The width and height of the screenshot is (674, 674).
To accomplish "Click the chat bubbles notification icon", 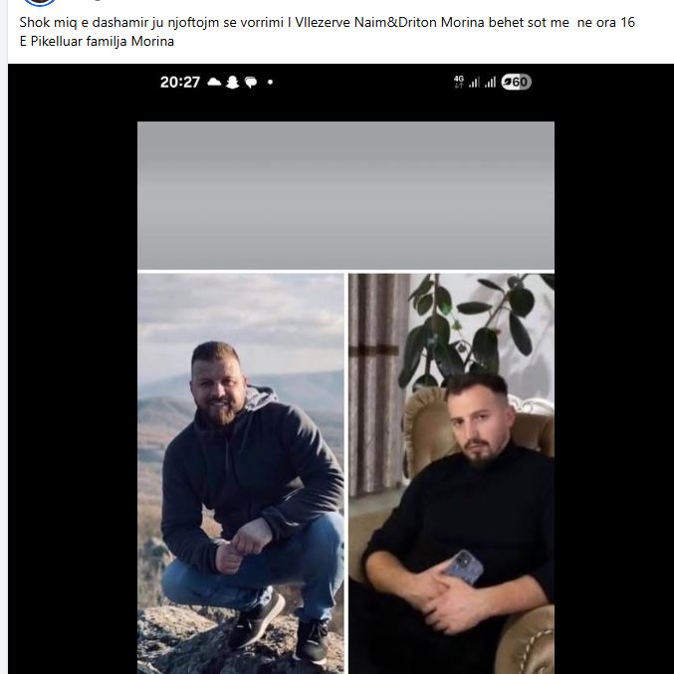I will tap(251, 82).
